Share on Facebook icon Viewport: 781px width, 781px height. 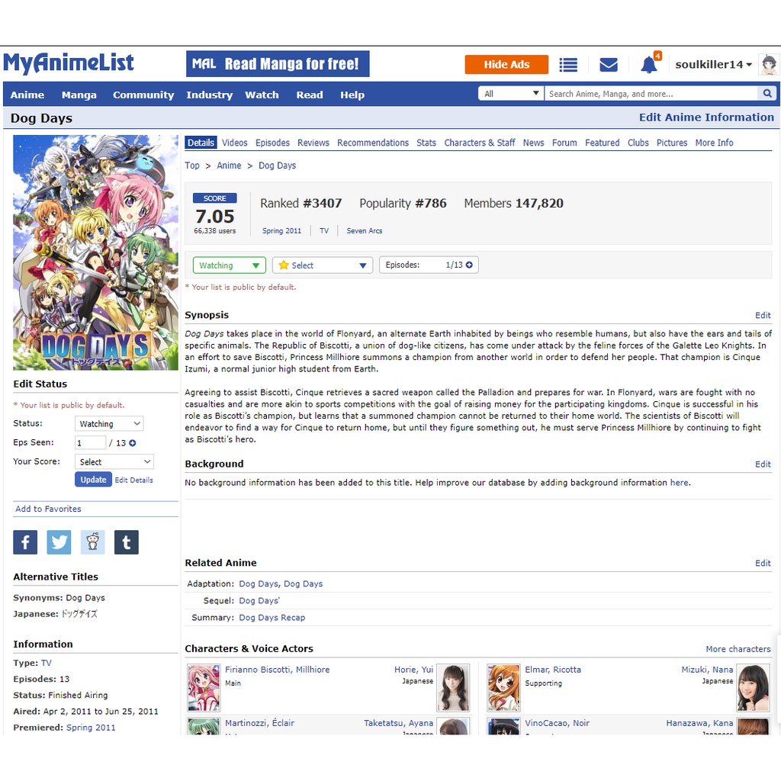click(25, 542)
